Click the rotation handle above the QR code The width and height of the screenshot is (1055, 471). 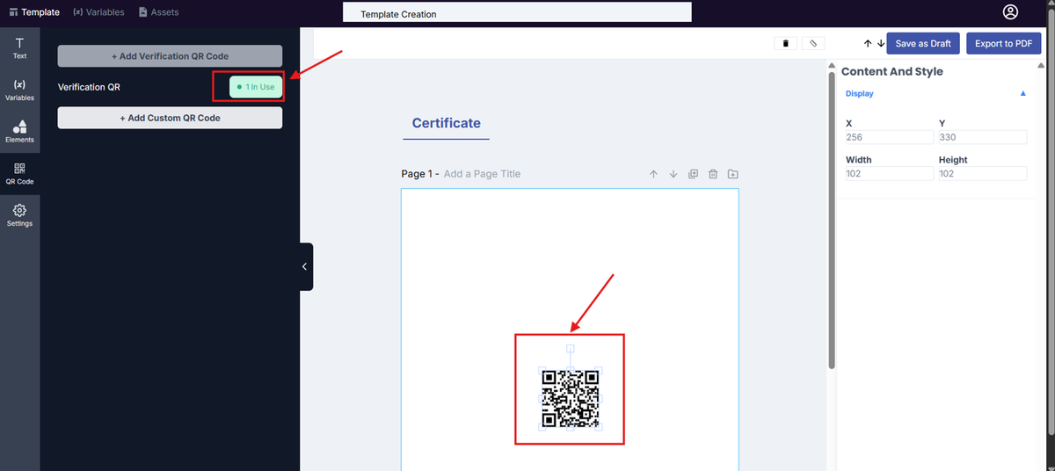pos(570,349)
